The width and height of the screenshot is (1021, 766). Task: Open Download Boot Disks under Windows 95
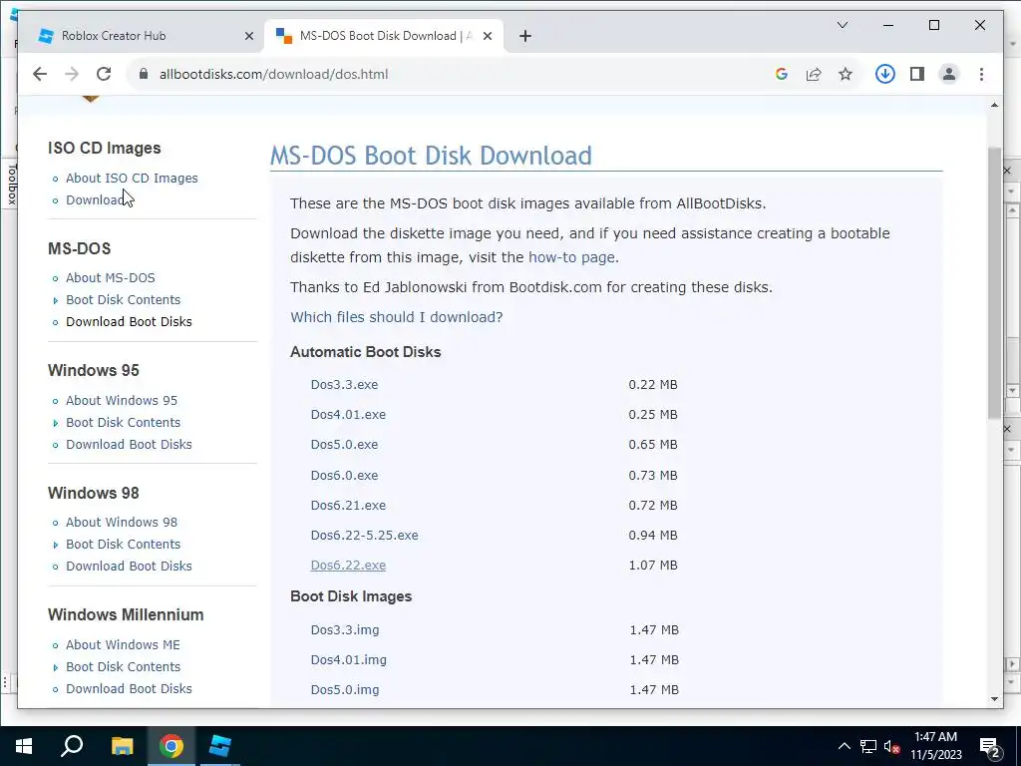(x=129, y=444)
